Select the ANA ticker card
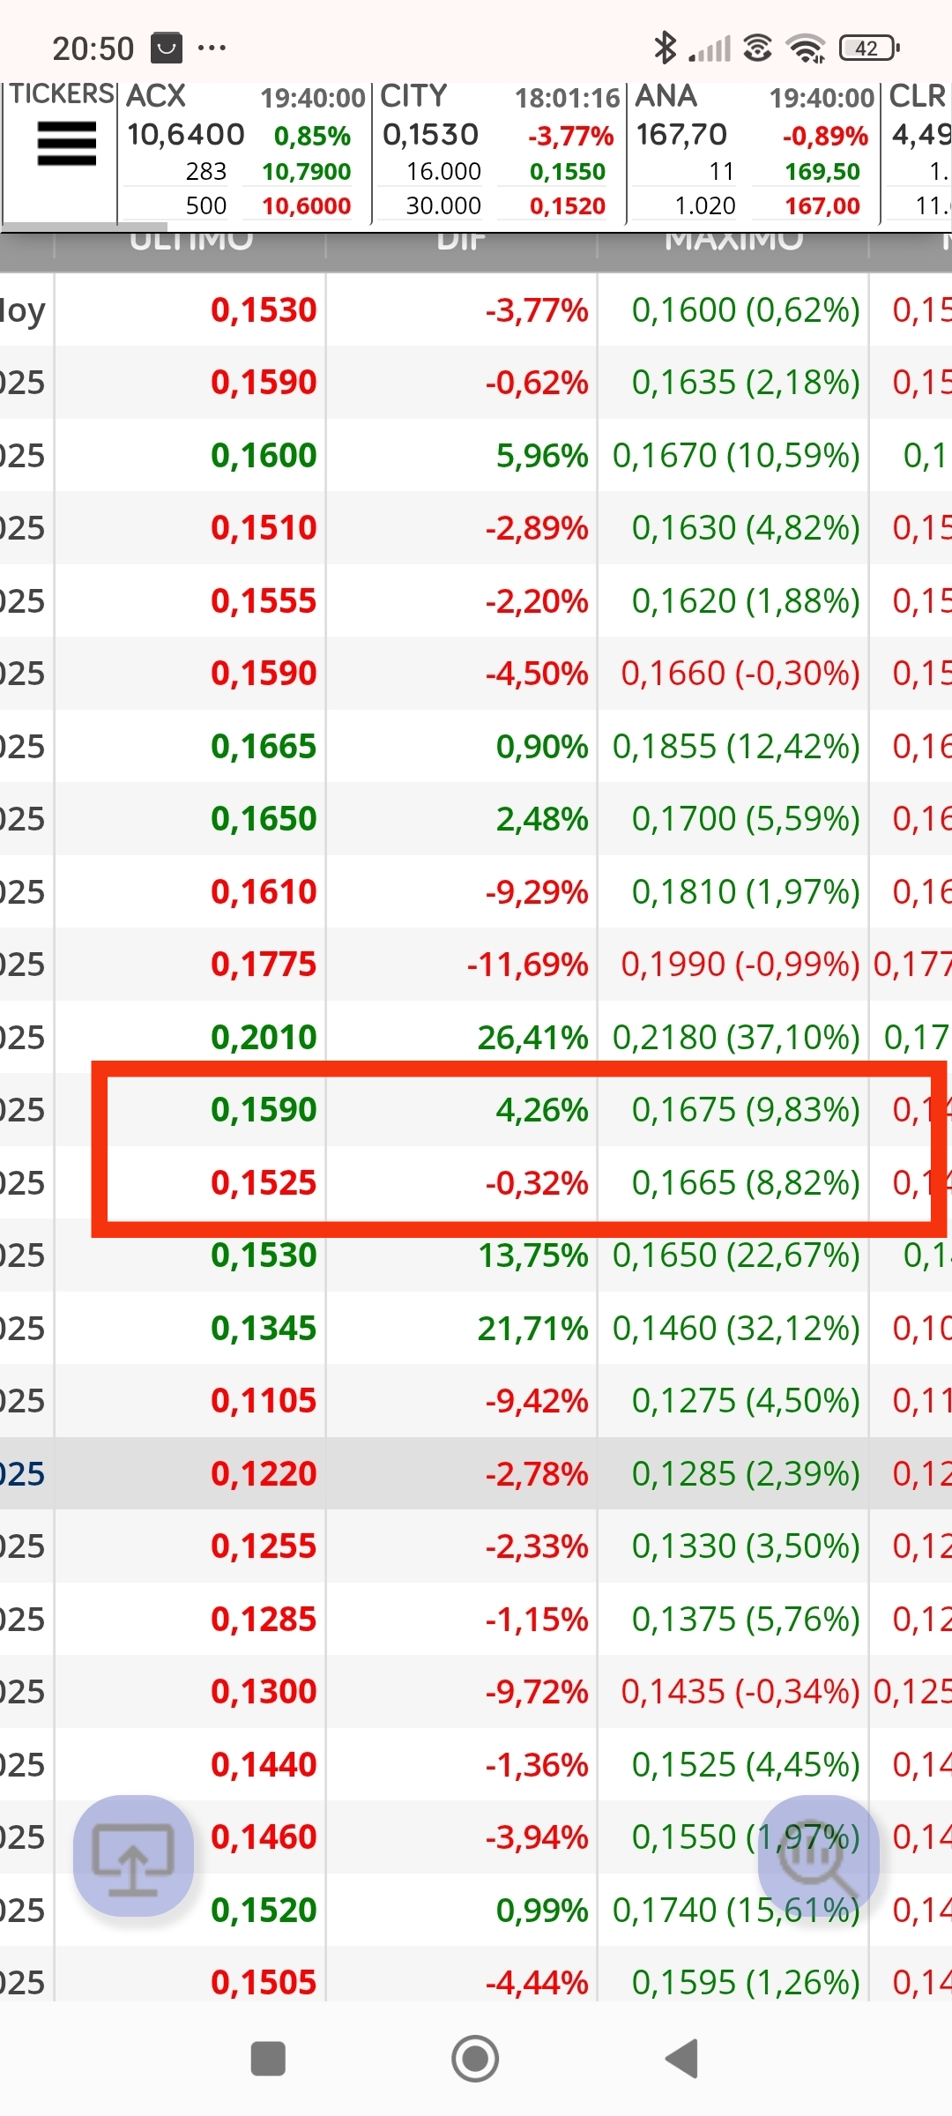Viewport: 952px width, 2116px height. point(754,152)
